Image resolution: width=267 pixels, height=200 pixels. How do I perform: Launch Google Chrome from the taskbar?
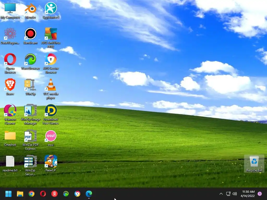click(x=32, y=194)
